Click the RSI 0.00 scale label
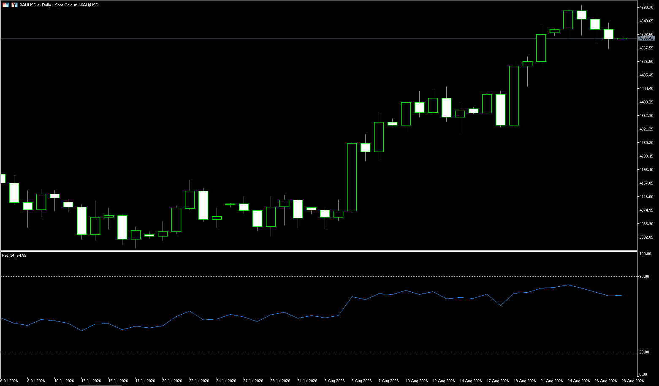Image resolution: width=659 pixels, height=386 pixels. (643, 375)
